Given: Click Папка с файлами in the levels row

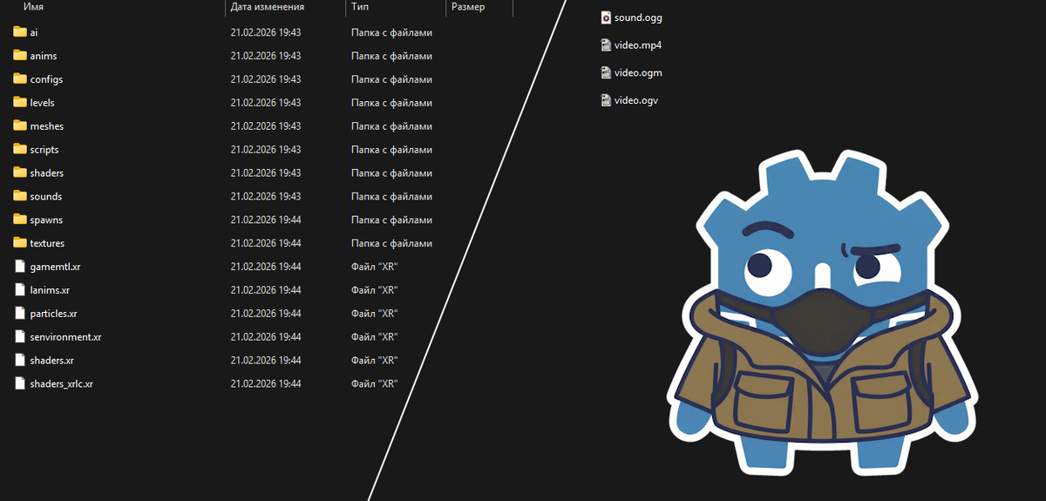Looking at the screenshot, I should point(391,103).
